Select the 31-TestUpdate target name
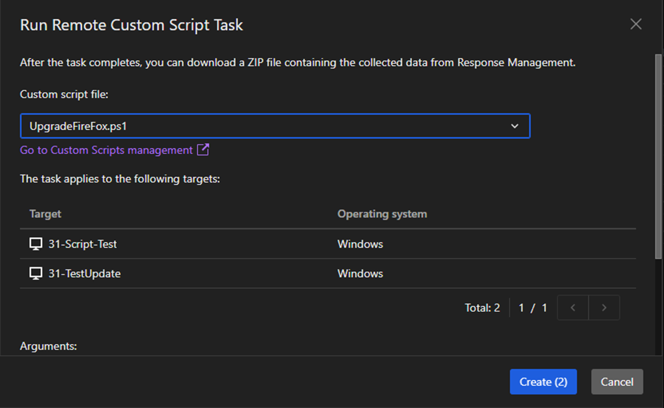664x408 pixels. [x=85, y=274]
